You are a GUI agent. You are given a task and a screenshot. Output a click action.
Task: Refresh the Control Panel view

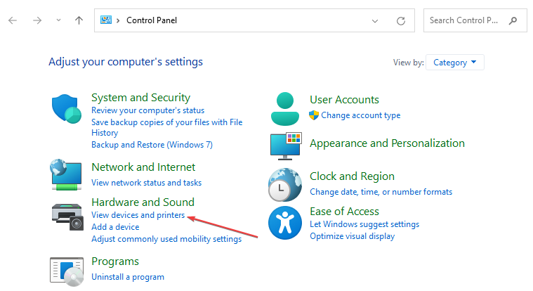point(401,21)
